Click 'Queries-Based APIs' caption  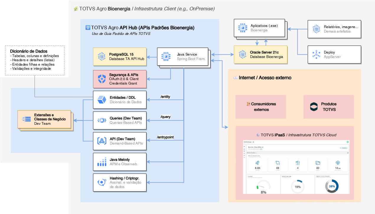(x=126, y=122)
